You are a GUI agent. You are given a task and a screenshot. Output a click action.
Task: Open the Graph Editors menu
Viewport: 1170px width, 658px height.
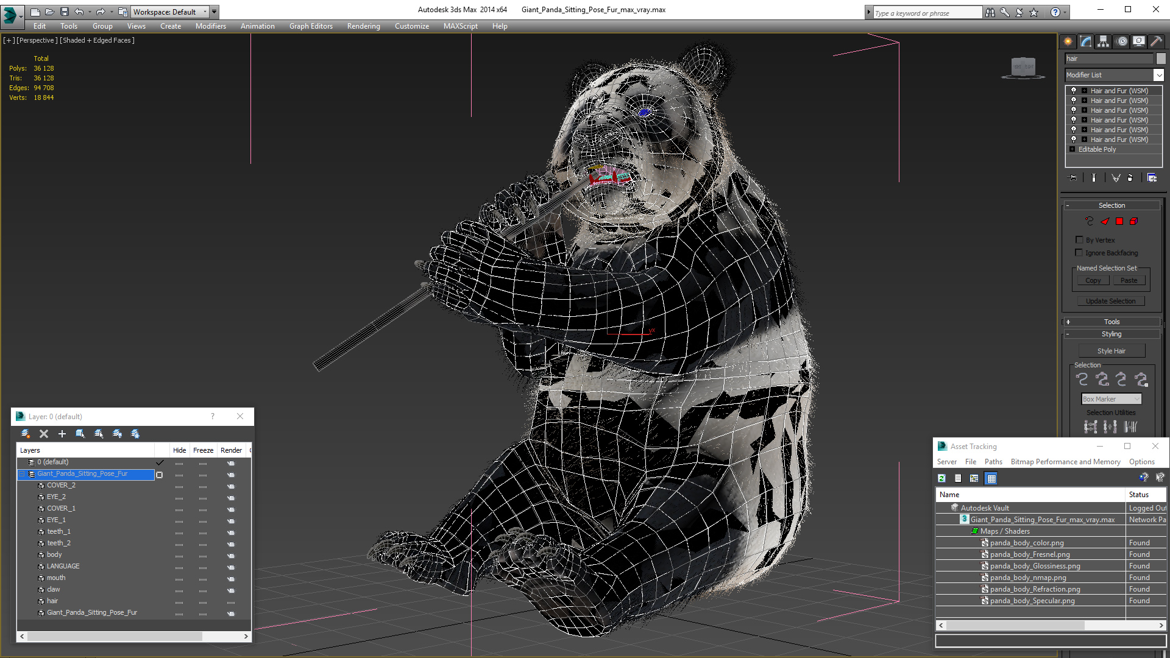[x=311, y=26]
